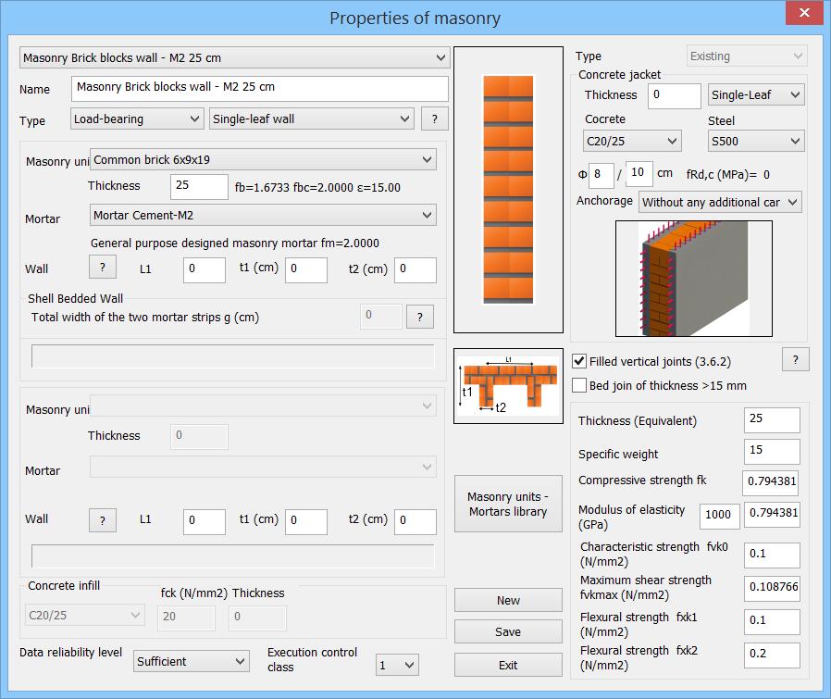Toggle Filled vertical joints (3.6.2) checkbox
Image resolution: width=831 pixels, height=699 pixels.
pyautogui.click(x=579, y=361)
